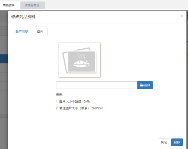
Task: Open the 优惠券管理 tab
Action: (x=33, y=5)
